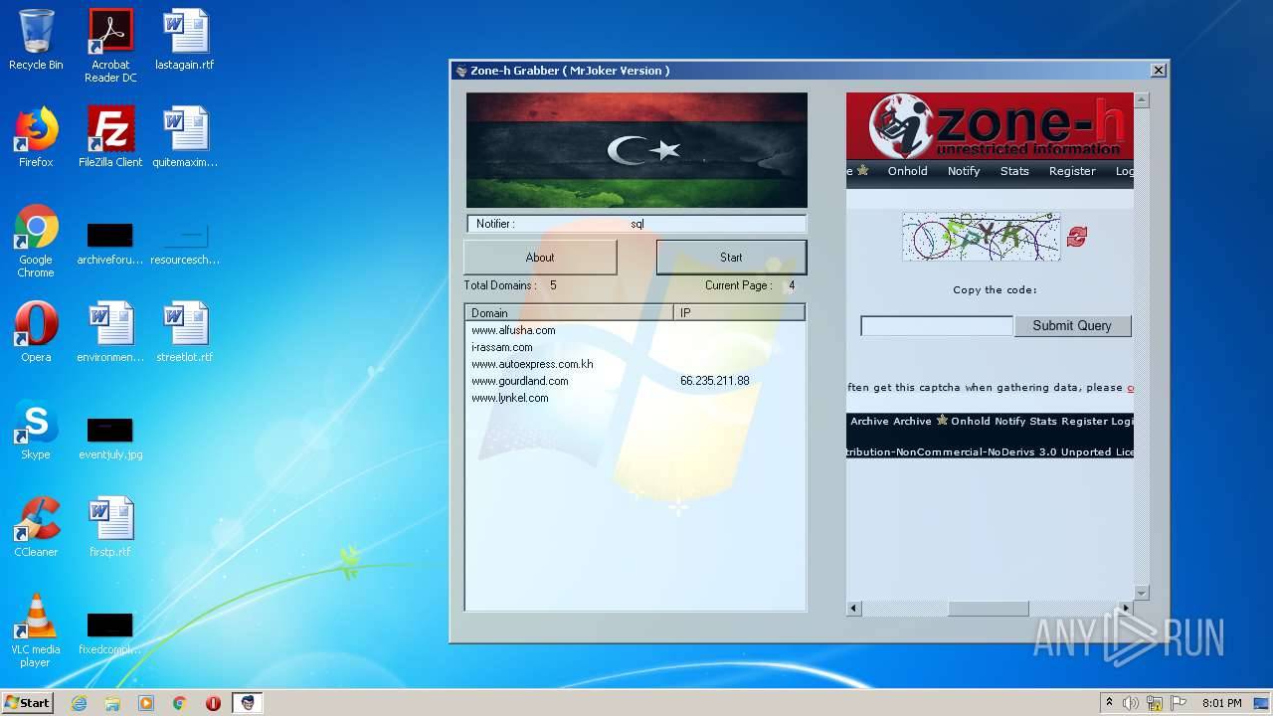Screen dimensions: 1273x716
Task: Open the quitemaxim rtf file icon
Action: (185, 137)
